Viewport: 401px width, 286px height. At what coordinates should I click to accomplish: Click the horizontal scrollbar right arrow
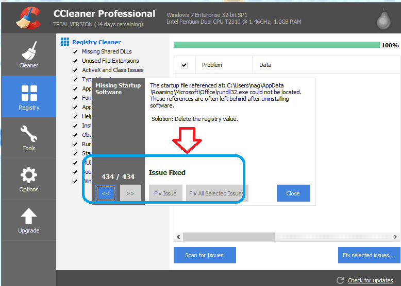[x=395, y=237]
